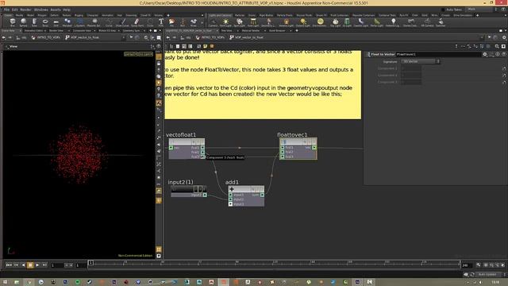This screenshot has width=508, height=286.
Task: Click VOP_vector_to_float in viewport path bar
Action: point(82,37)
